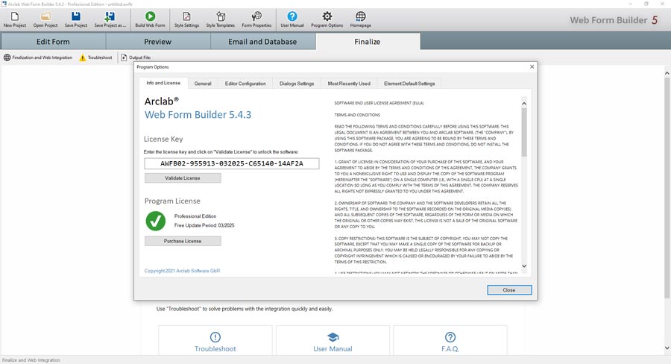The width and height of the screenshot is (671, 364).
Task: Open Style Templates toolbar icon
Action: point(221,16)
